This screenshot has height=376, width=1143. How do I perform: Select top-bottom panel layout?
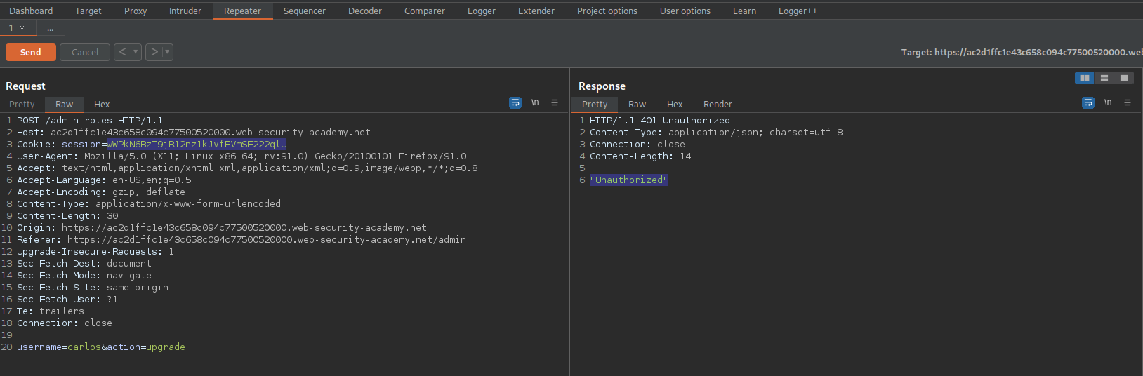coord(1104,78)
